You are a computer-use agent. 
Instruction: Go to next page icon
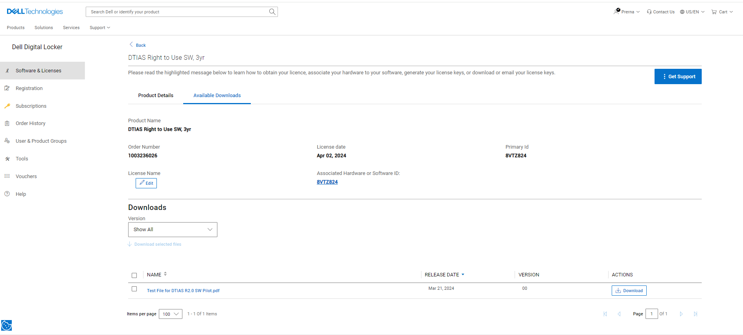(x=681, y=314)
